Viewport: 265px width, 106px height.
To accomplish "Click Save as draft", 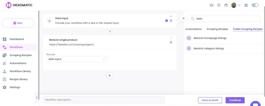I will (x=210, y=100).
